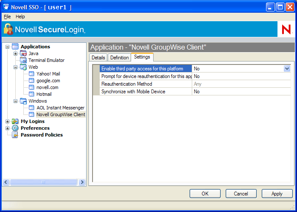Viewport: 297px width, 212px height.
Task: Expand the Preferences node
Action: pos(7,128)
